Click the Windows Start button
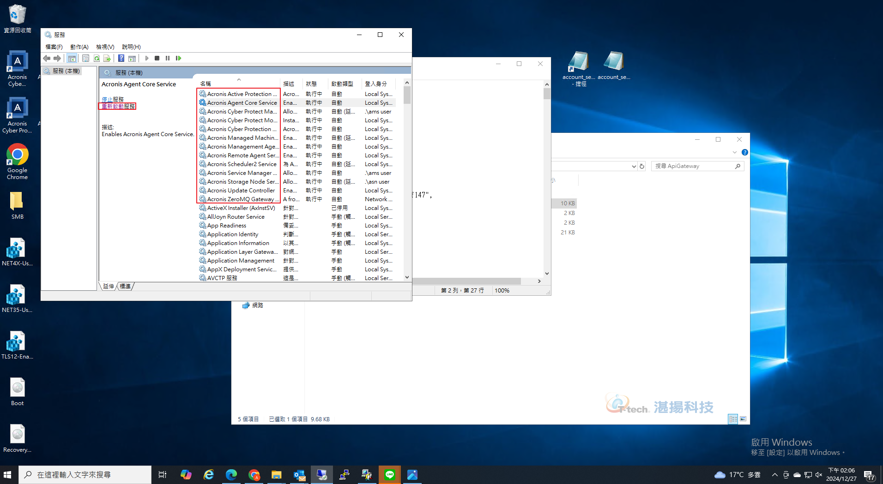This screenshot has width=883, height=484. 7,475
